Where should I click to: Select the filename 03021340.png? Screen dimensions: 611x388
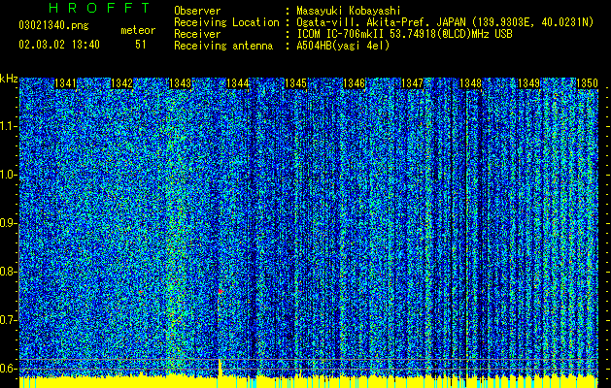[x=53, y=26]
